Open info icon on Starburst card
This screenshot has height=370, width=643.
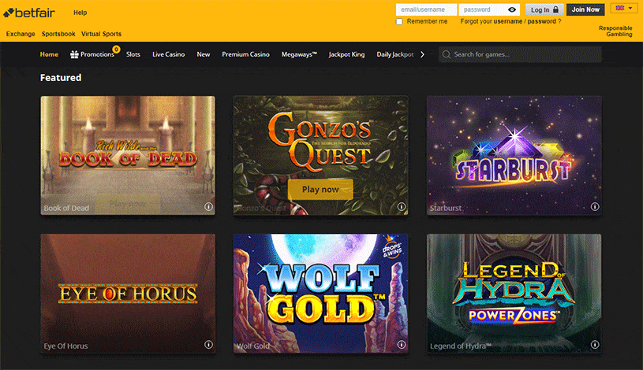595,207
